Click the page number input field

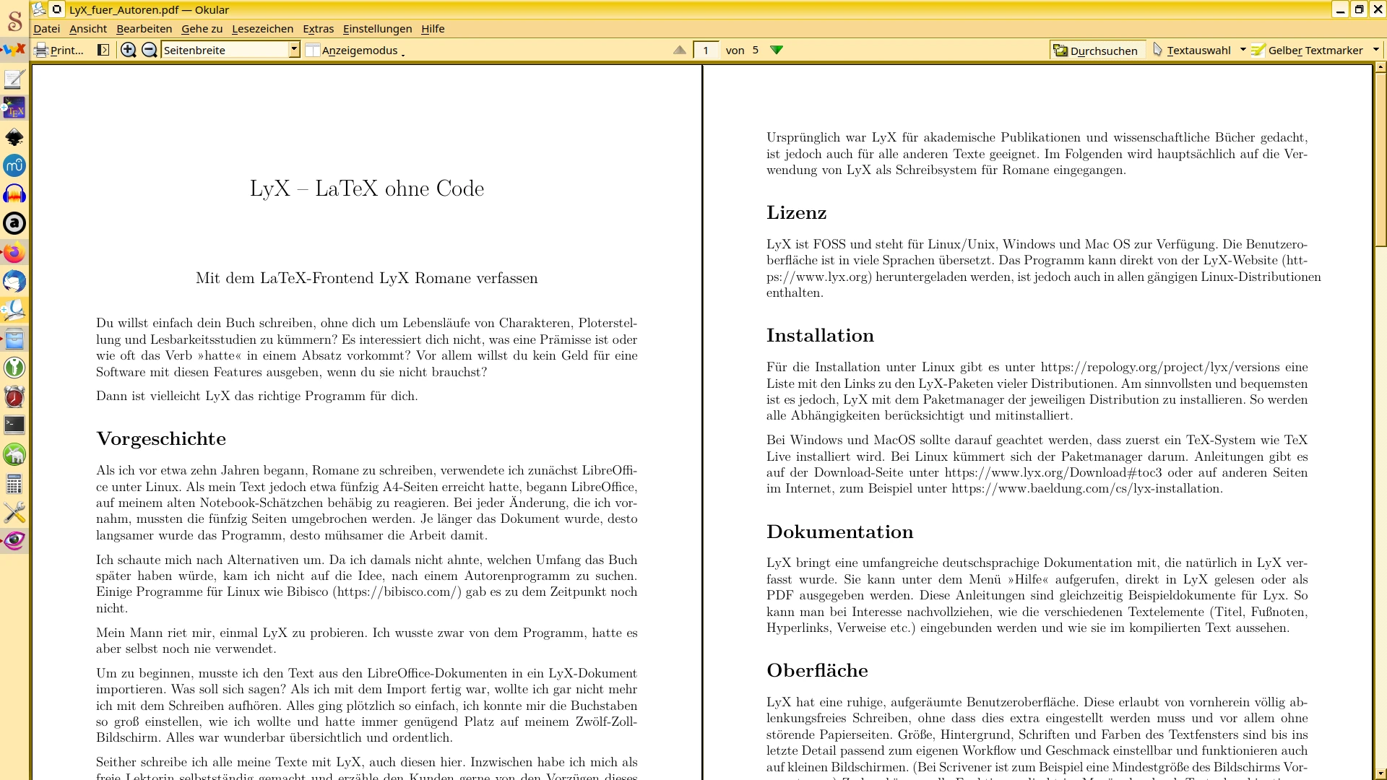point(706,50)
